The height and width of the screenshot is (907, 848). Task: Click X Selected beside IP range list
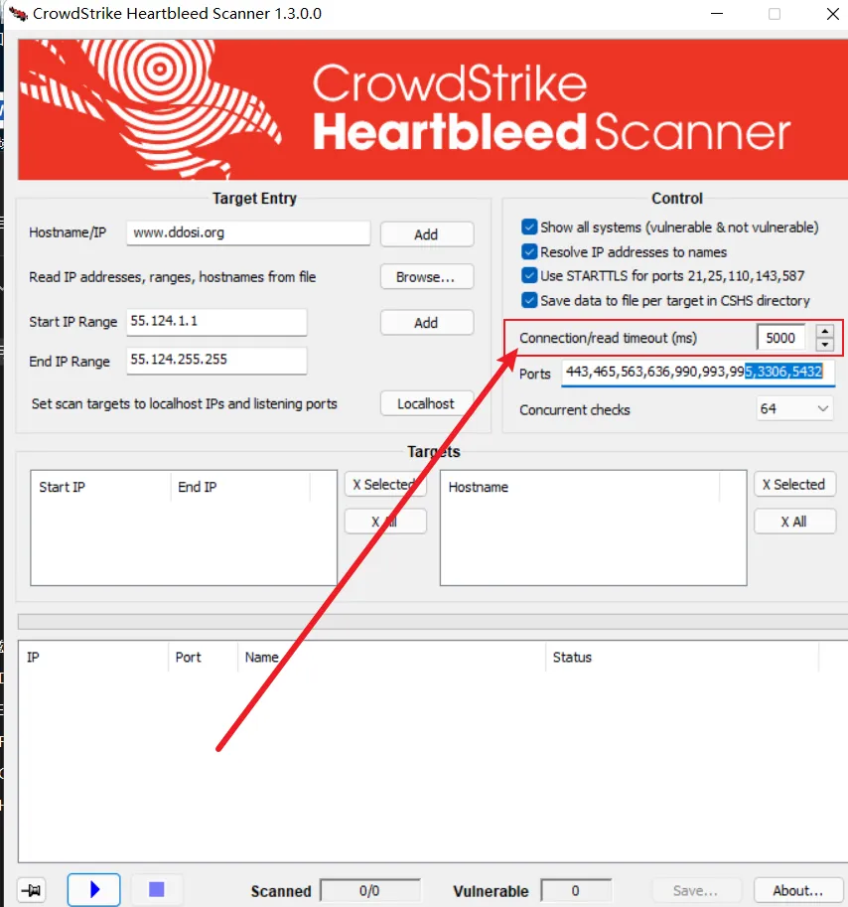coord(385,484)
